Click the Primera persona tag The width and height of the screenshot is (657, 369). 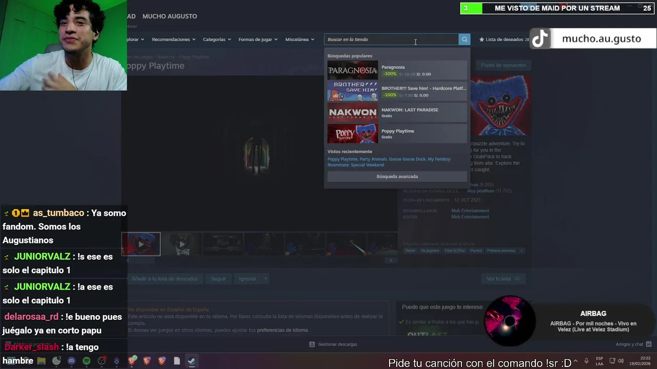pos(501,251)
